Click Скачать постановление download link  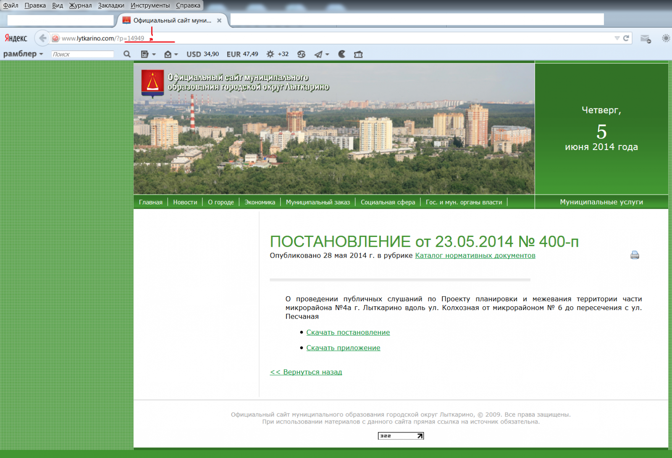tap(348, 332)
